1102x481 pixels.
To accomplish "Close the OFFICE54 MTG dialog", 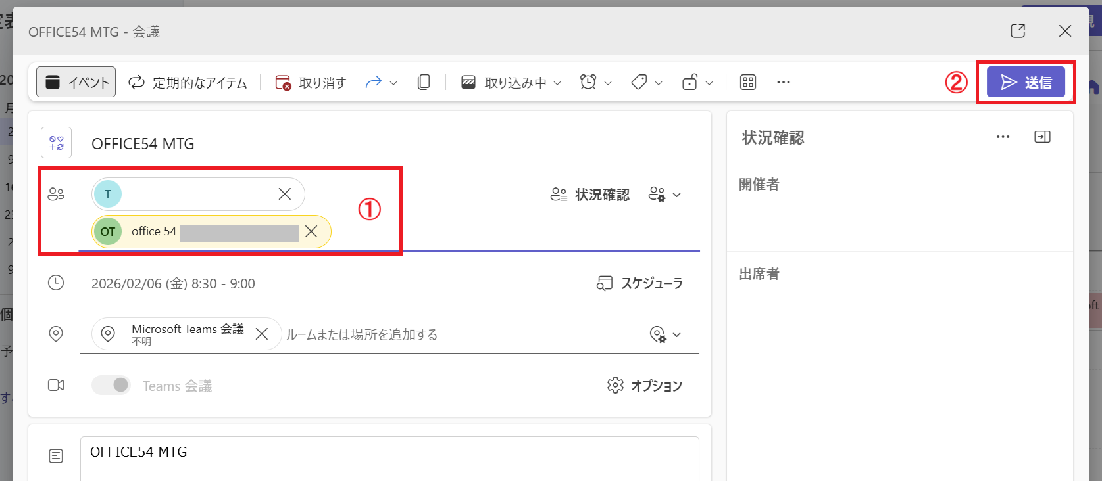I will tap(1065, 31).
